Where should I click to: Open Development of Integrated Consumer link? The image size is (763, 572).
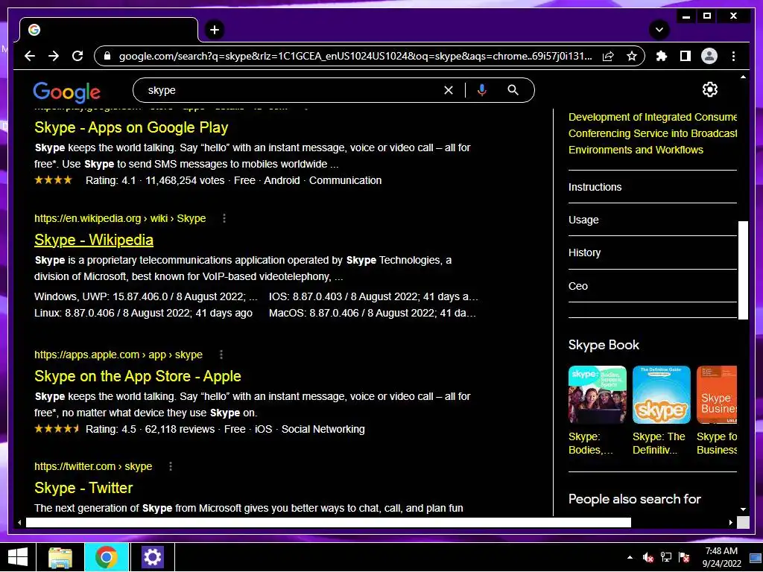point(653,133)
